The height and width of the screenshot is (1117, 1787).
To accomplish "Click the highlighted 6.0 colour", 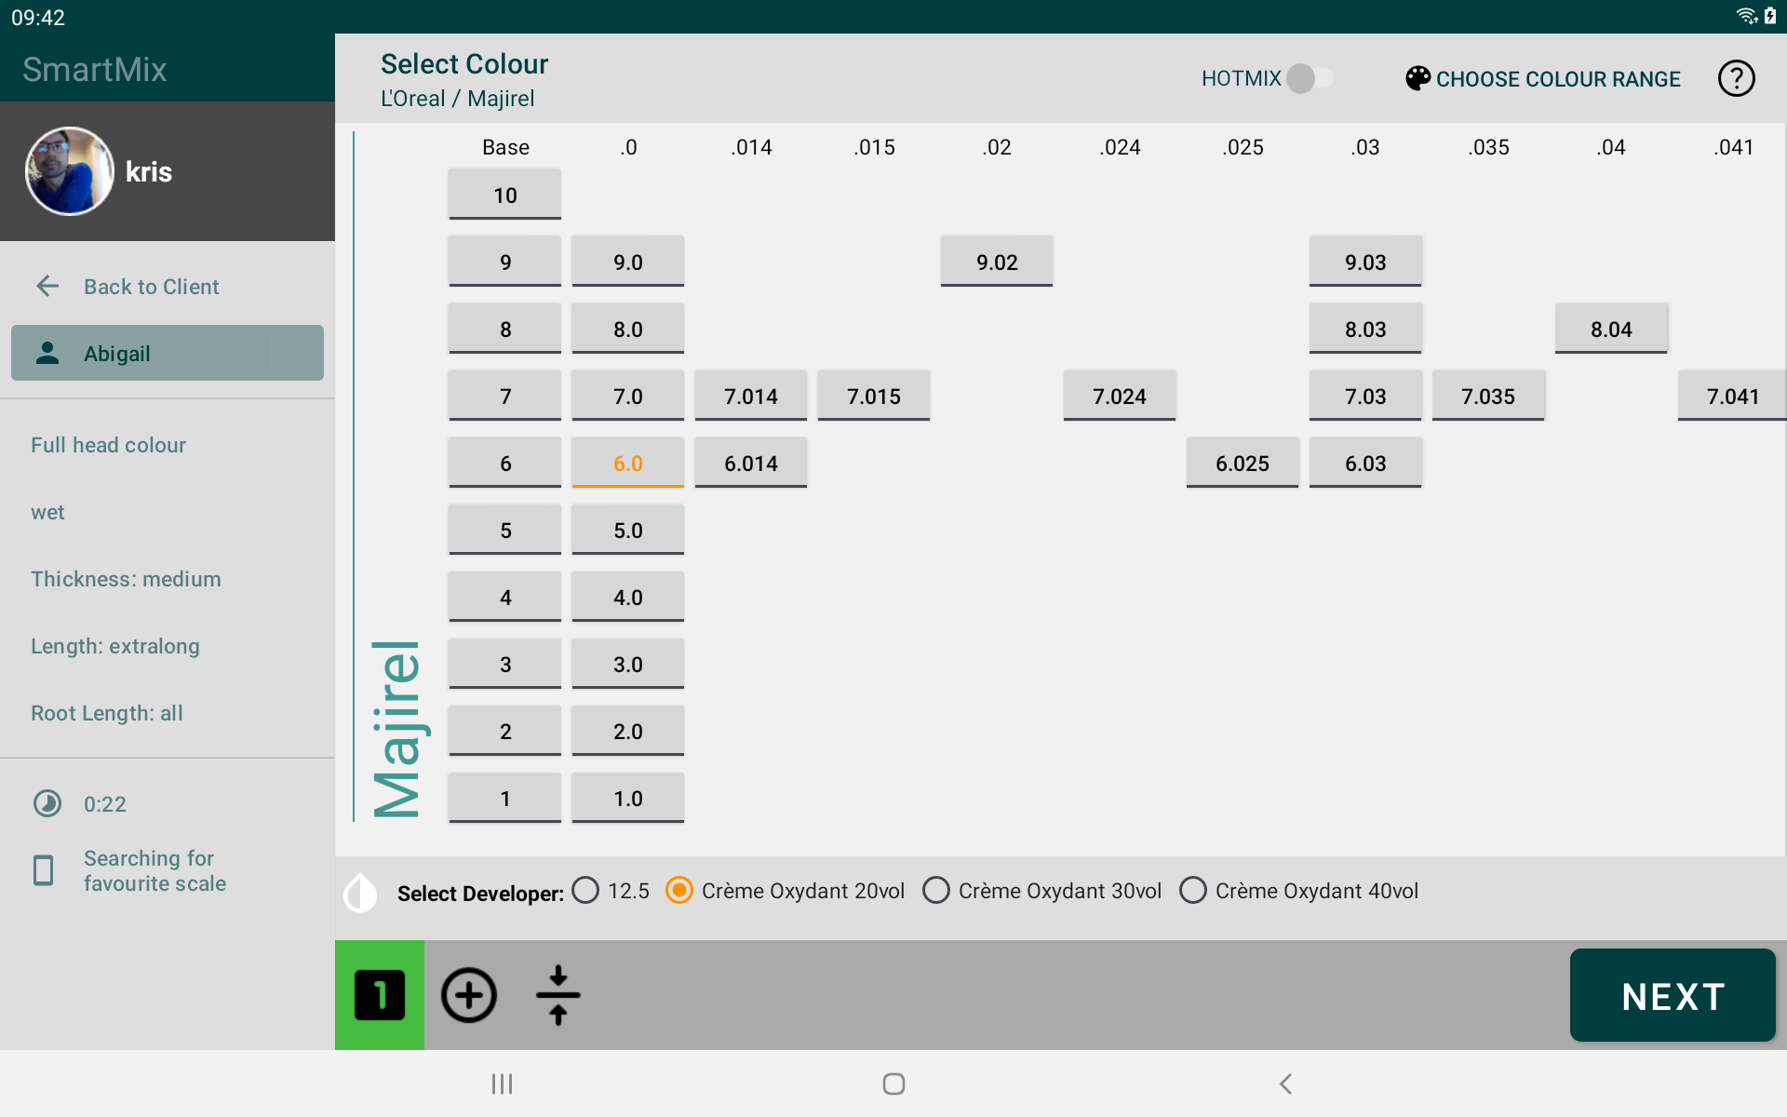I will coord(628,463).
